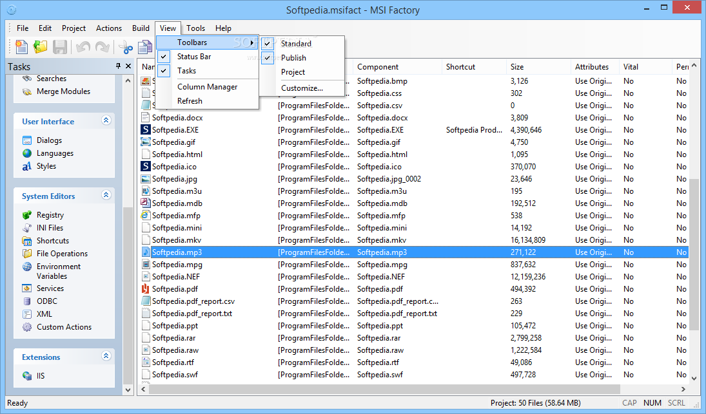Collapse the System Editors group
The height and width of the screenshot is (414, 706).
pos(106,194)
